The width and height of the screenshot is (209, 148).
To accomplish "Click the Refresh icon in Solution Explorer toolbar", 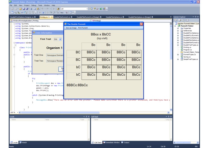I will click(183, 20).
